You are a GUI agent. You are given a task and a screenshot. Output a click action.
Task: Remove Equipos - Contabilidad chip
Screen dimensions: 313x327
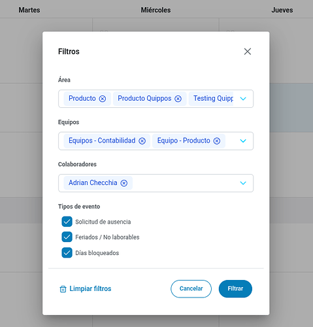pyautogui.click(x=142, y=141)
